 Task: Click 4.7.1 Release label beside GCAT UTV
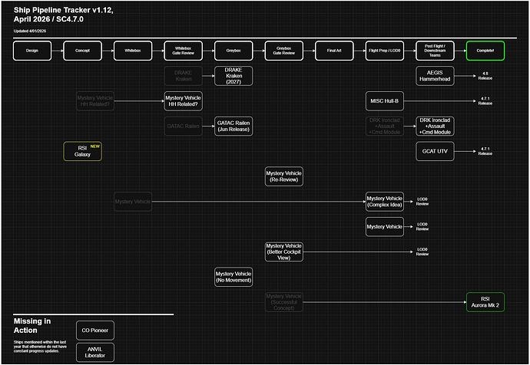pyautogui.click(x=485, y=151)
